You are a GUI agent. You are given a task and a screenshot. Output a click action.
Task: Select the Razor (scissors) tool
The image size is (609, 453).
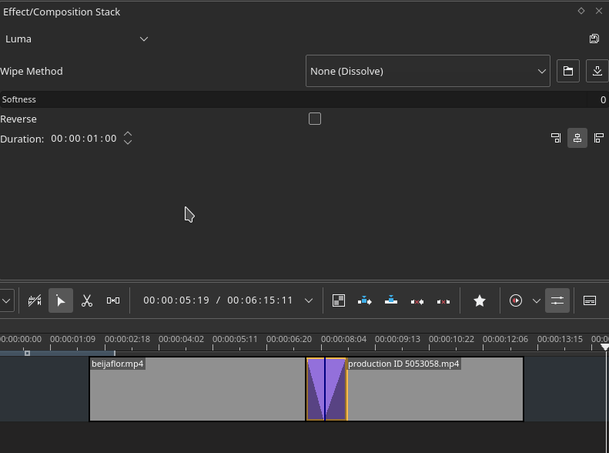point(87,300)
